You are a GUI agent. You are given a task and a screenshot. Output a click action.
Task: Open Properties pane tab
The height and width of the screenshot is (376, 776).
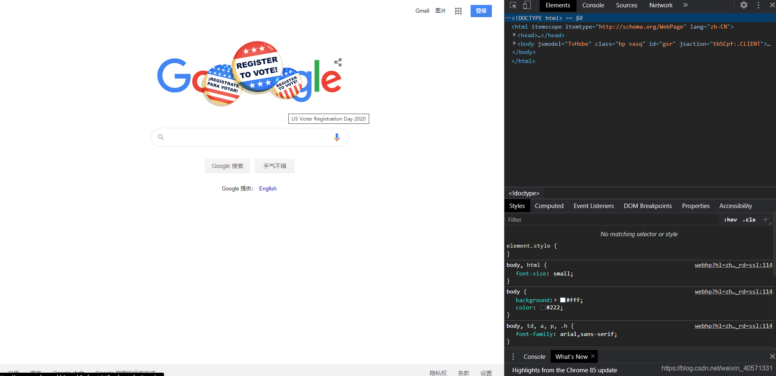[x=695, y=206]
